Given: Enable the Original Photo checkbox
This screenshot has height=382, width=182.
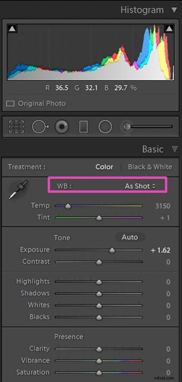Looking at the screenshot, I should (x=10, y=104).
